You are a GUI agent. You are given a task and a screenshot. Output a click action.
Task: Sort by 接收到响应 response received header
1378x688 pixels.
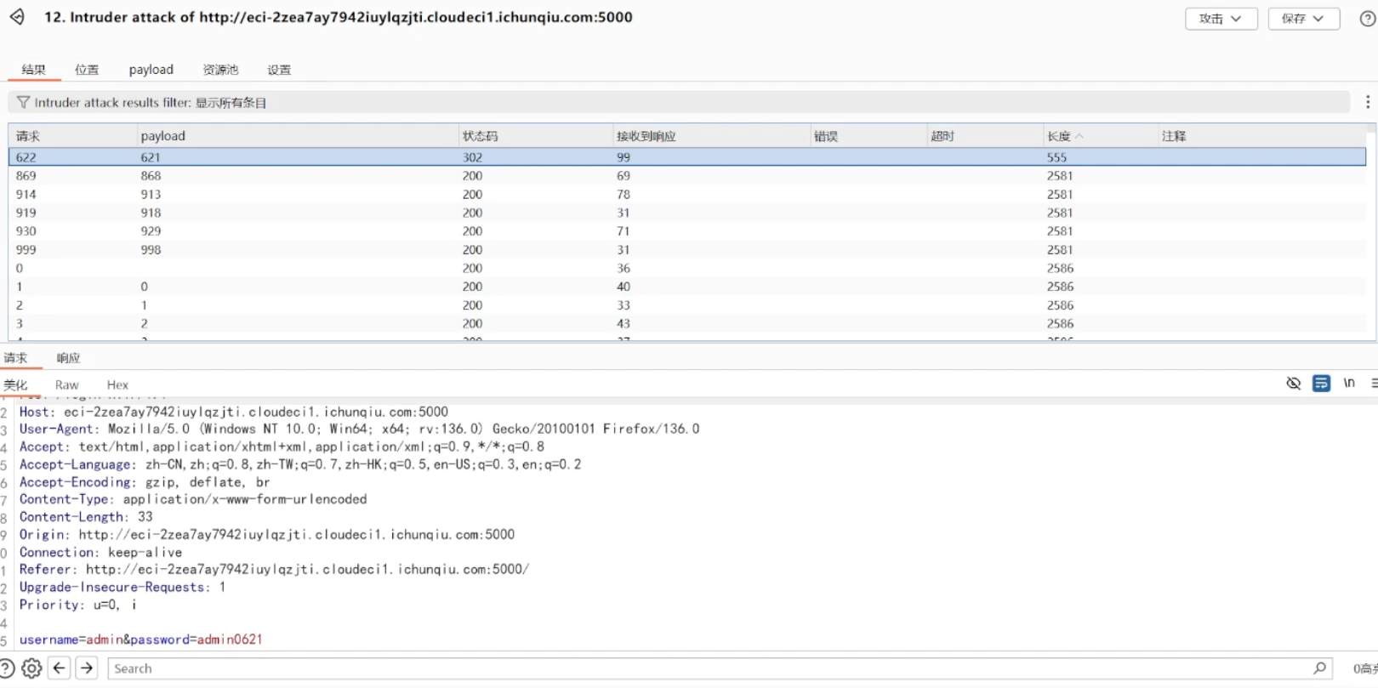(x=711, y=136)
